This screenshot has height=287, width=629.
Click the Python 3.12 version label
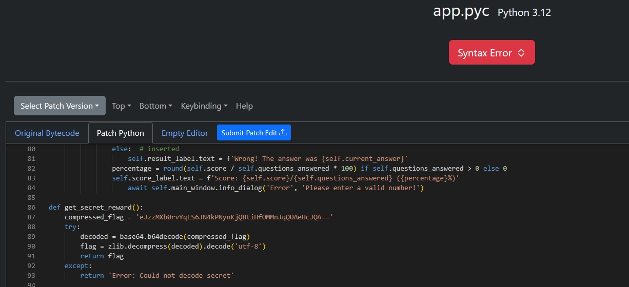524,13
